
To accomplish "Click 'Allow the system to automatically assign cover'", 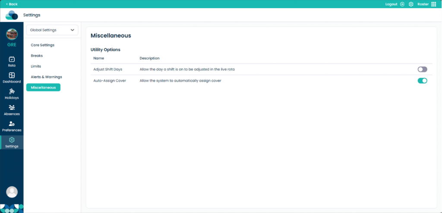I will (x=180, y=81).
